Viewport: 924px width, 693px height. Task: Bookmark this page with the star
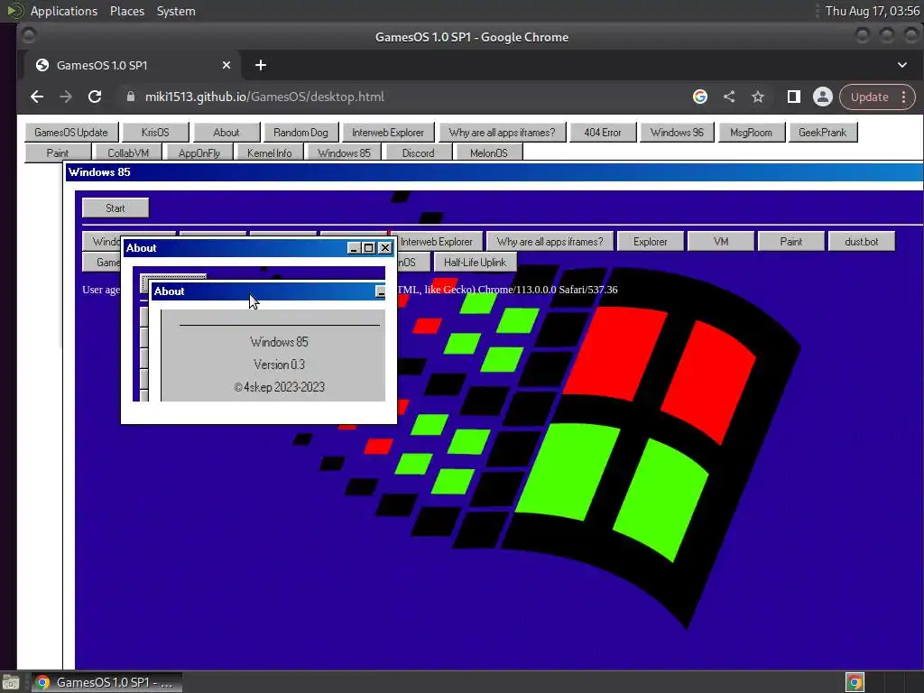(758, 97)
